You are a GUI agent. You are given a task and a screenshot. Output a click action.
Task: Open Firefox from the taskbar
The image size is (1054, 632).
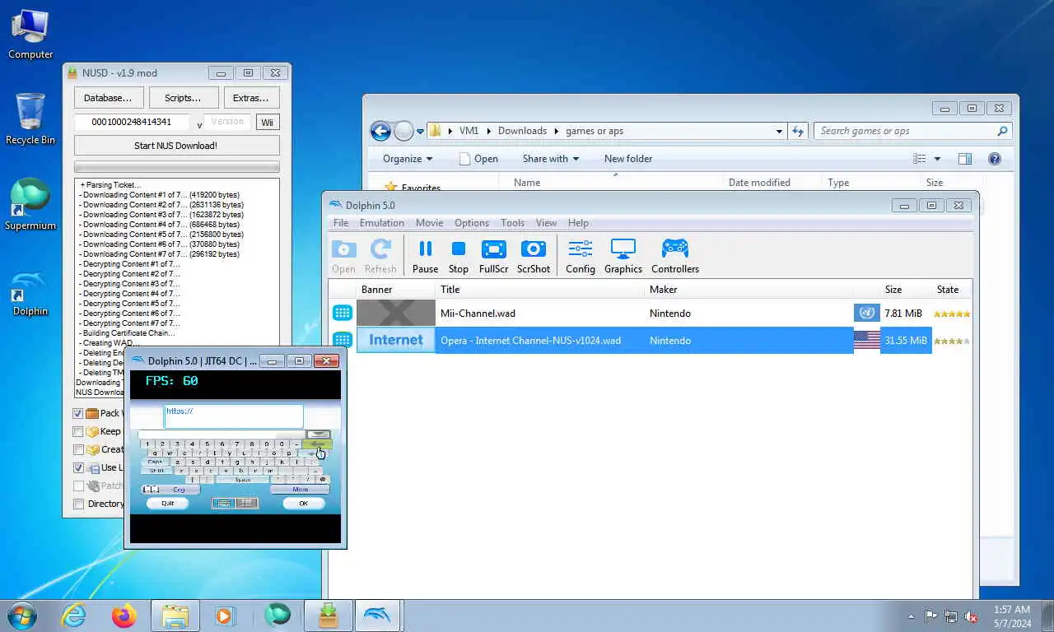pos(124,615)
